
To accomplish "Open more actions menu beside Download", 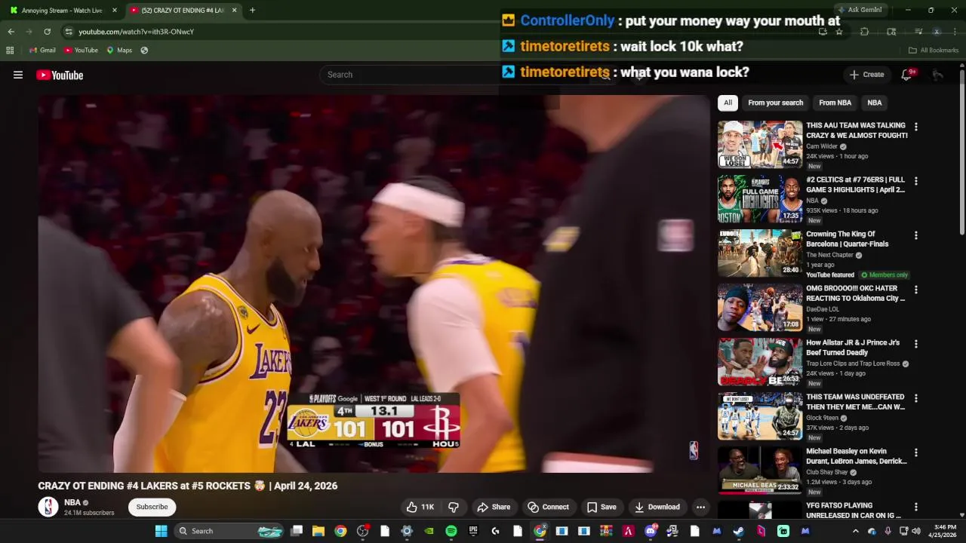I will point(700,507).
